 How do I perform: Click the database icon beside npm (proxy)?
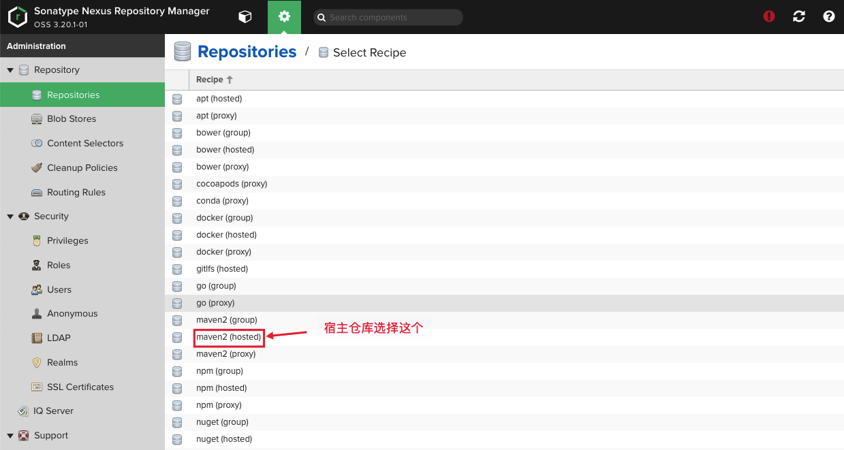(x=177, y=406)
